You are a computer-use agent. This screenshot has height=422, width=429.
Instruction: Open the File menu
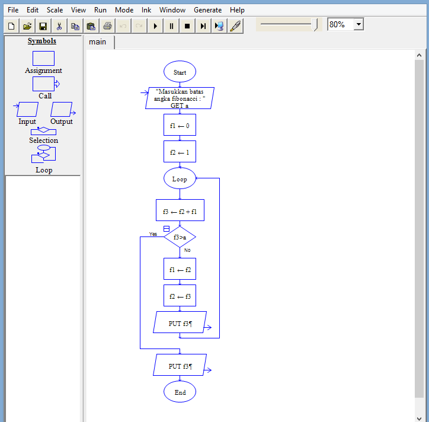pos(13,10)
